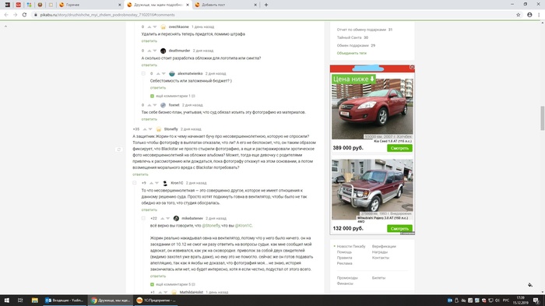Switch to the 'Добавить пост' tab
This screenshot has width=545, height=306.
pyautogui.click(x=226, y=5)
